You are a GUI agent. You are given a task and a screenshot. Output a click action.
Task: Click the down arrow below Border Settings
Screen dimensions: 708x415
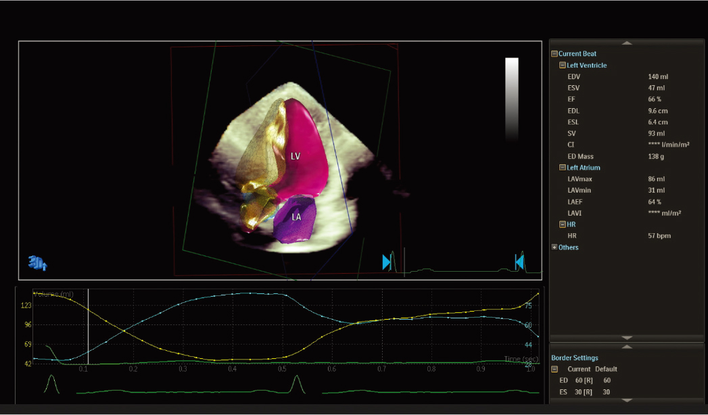click(x=627, y=400)
